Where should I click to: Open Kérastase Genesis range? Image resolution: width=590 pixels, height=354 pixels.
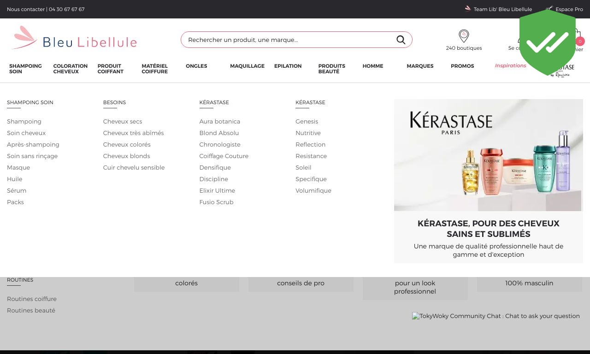tap(307, 121)
